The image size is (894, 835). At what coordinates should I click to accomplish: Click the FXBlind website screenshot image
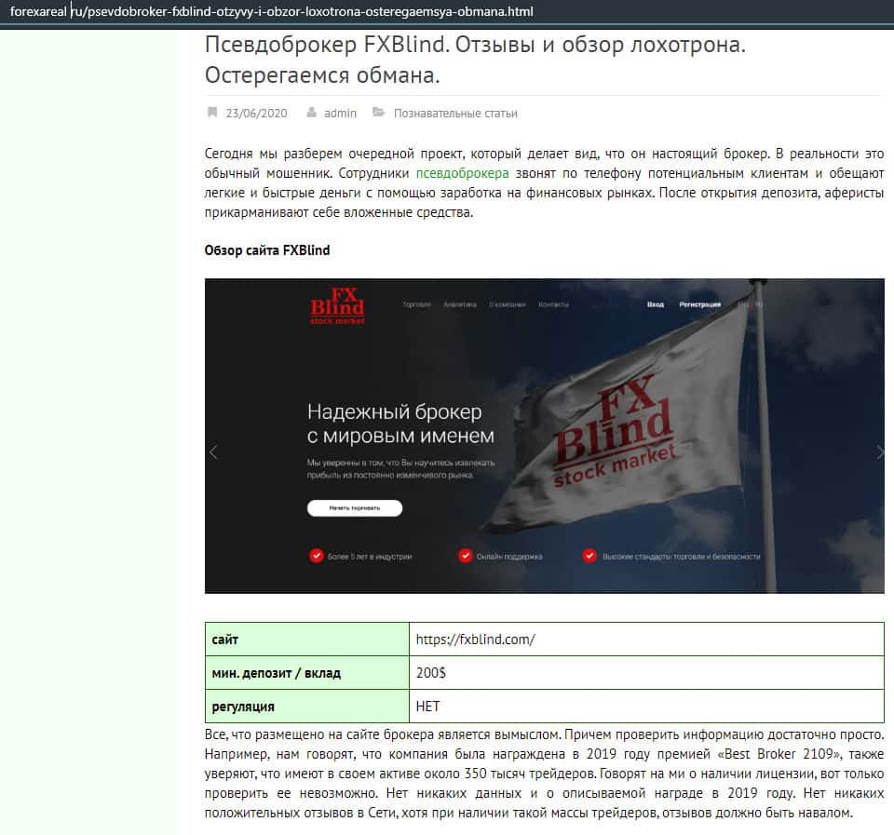coord(545,436)
